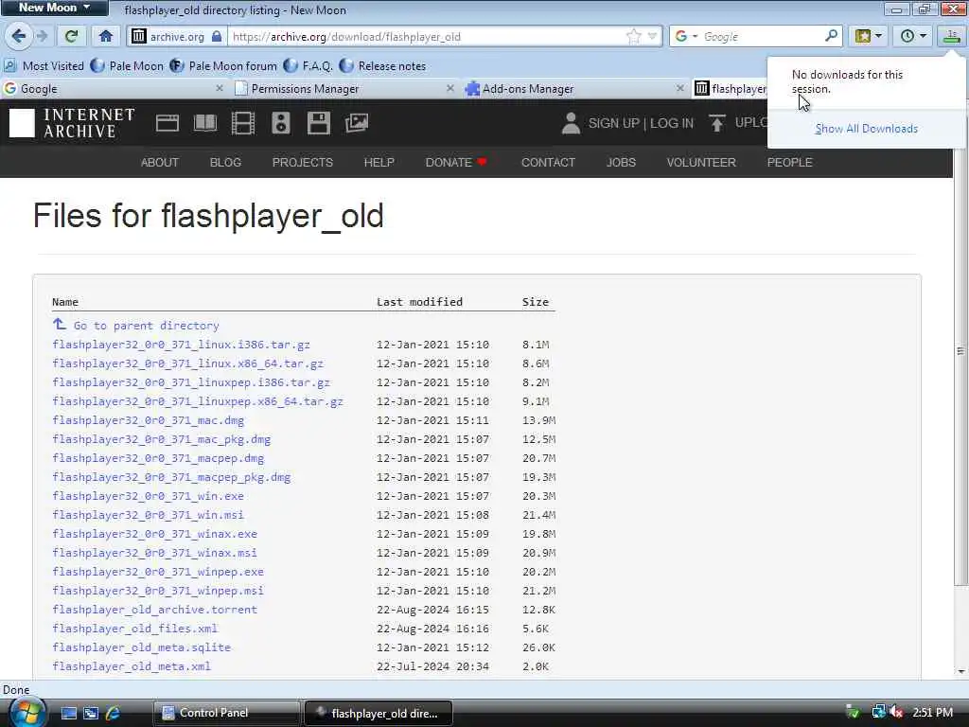
Task: Click Show All Downloads link
Action: 867,129
